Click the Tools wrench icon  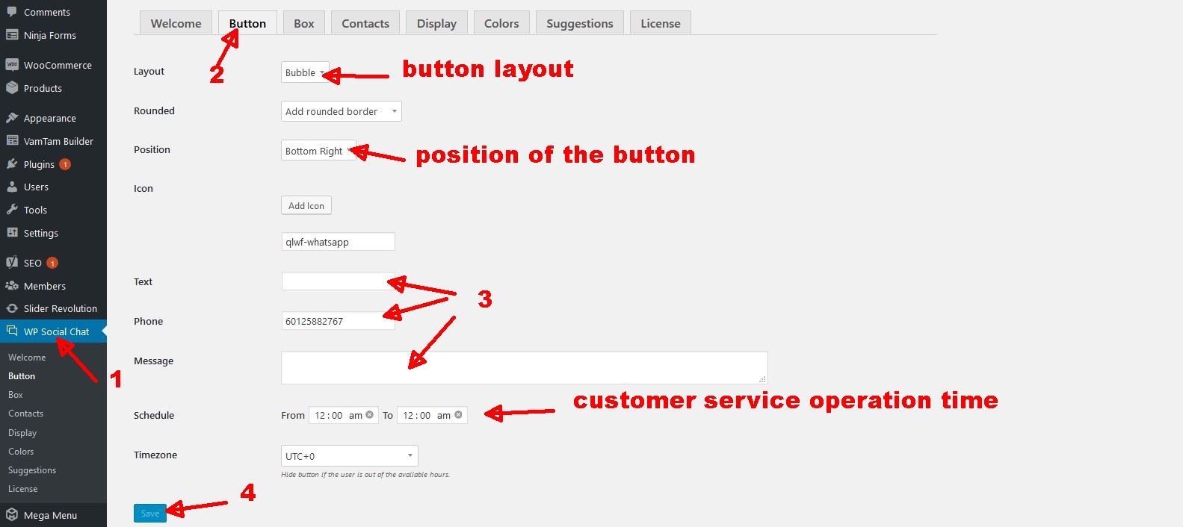coord(12,210)
